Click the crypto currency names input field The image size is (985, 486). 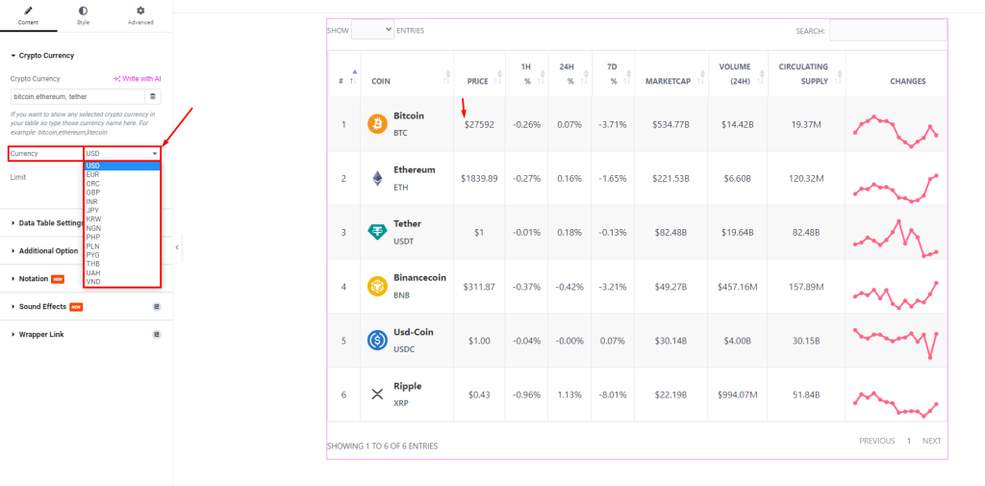[77, 97]
